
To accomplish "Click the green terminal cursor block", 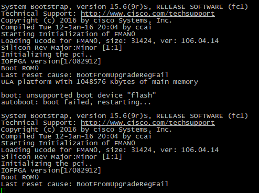I will (3, 190).
